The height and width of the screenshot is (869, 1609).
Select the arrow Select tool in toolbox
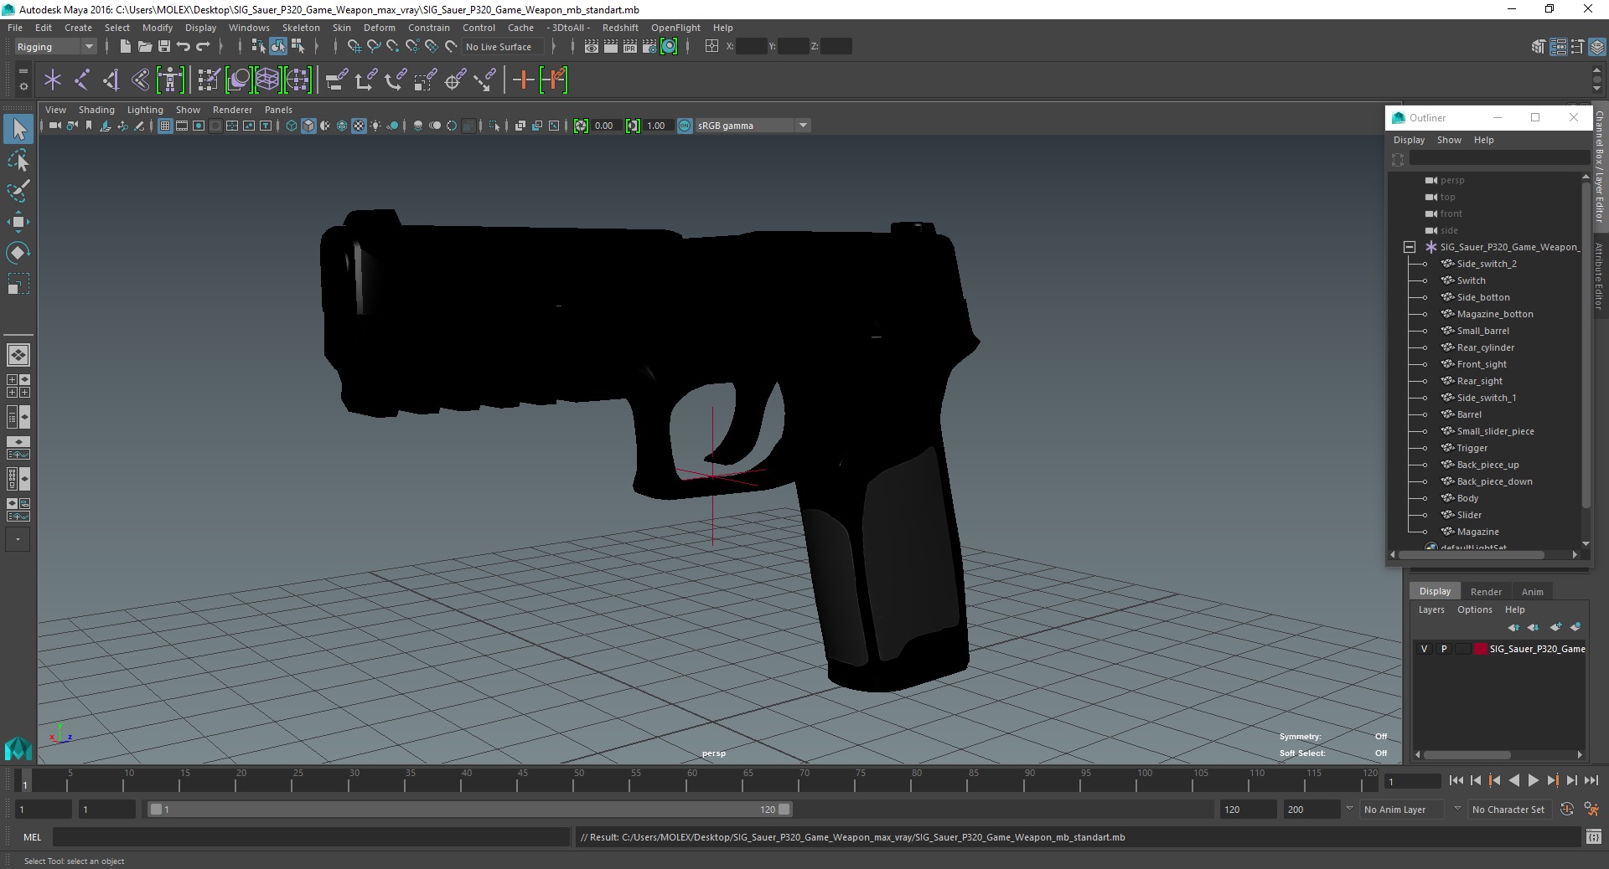coord(18,129)
